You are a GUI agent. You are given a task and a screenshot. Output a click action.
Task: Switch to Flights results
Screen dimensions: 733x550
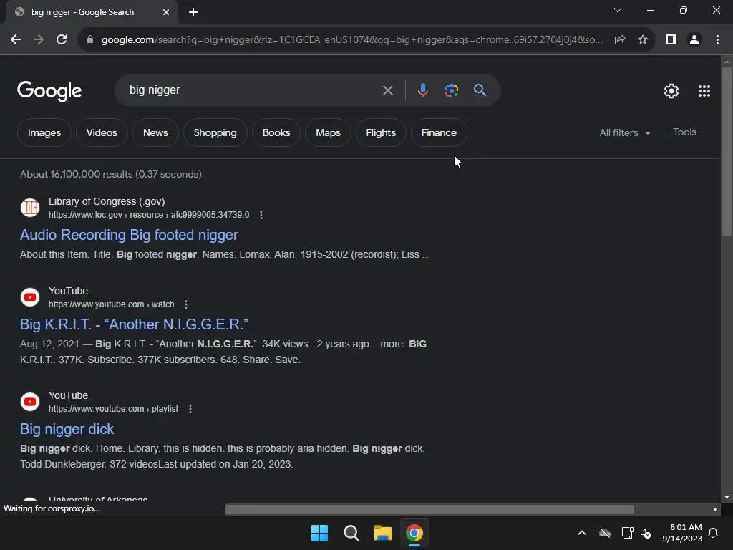point(381,132)
